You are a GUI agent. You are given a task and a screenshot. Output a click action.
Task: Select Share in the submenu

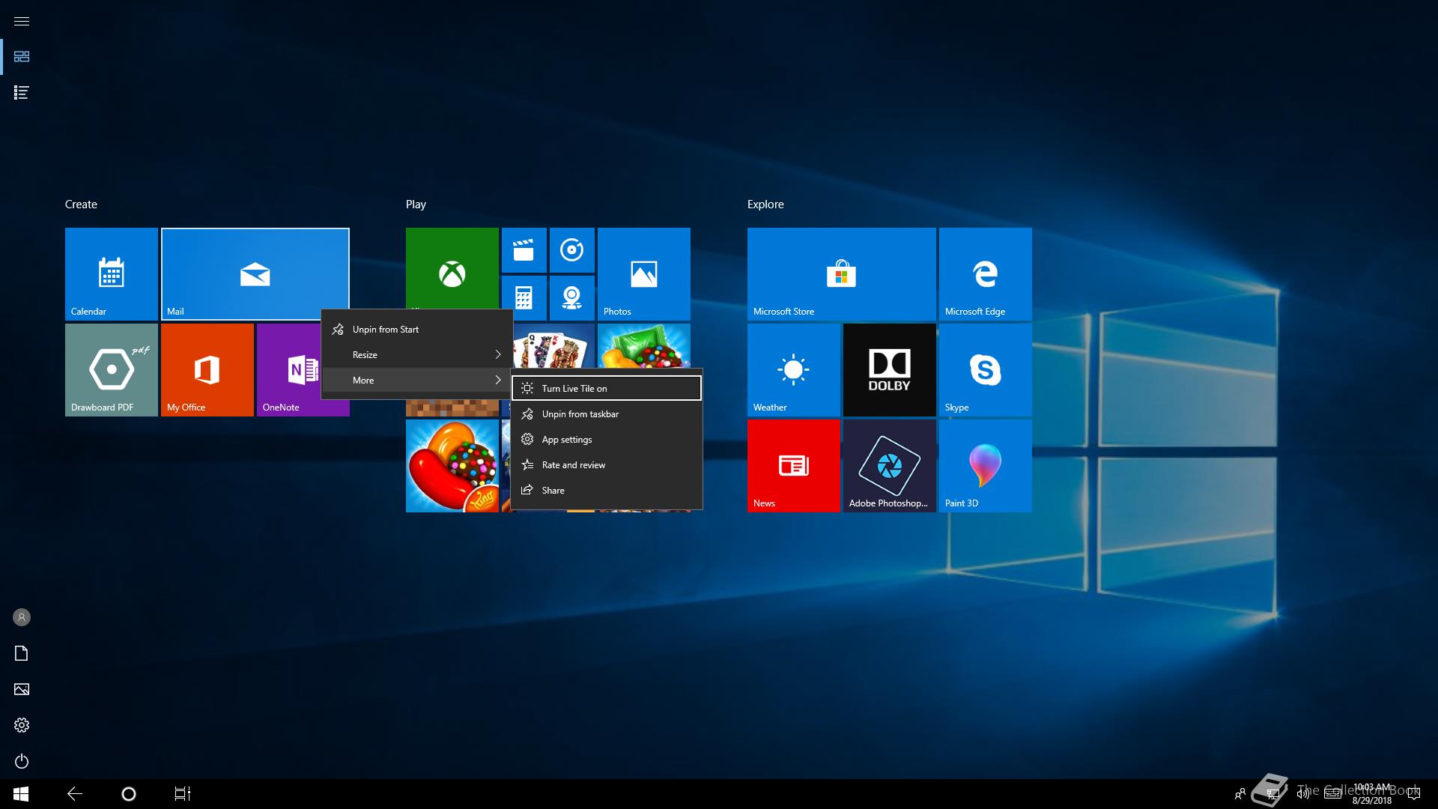click(x=607, y=491)
